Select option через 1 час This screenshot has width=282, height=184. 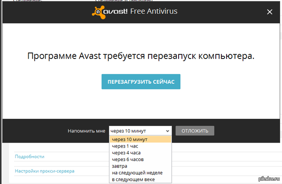tap(140, 146)
